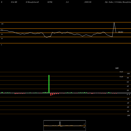Image resolution: width=131 pixels, height=131 pixels.
Task: Click the MR axis label -80
Action: point(128,111)
